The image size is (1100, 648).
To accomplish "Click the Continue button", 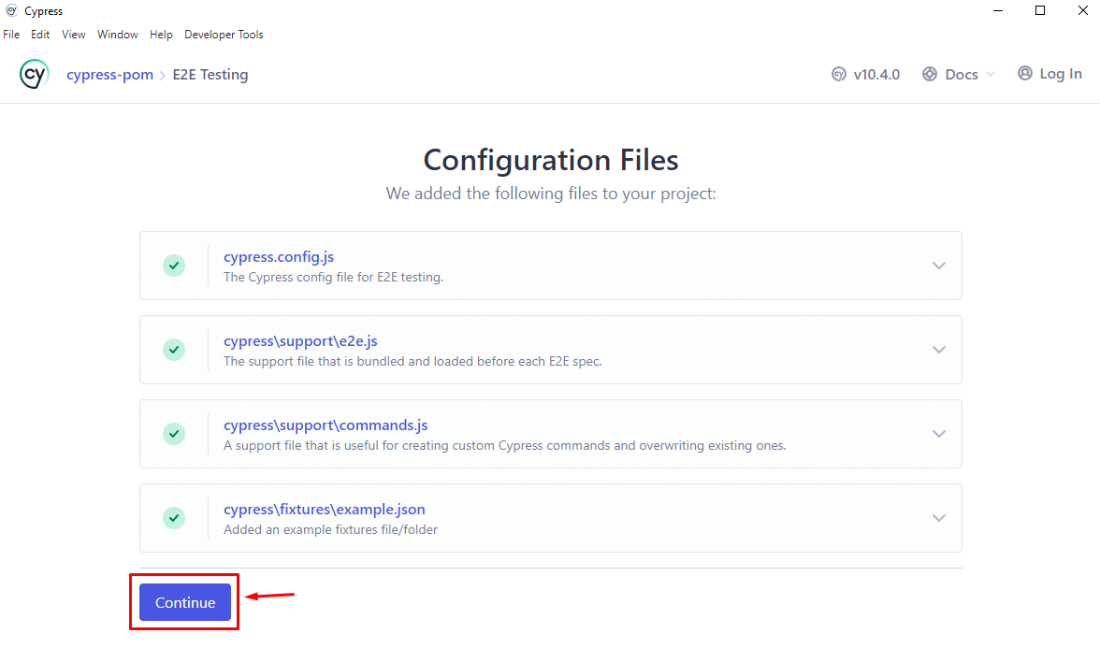I will point(185,602).
